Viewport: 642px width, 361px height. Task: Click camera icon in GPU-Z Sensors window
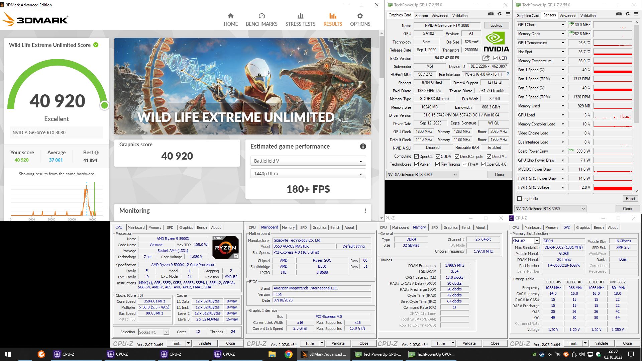(x=619, y=14)
